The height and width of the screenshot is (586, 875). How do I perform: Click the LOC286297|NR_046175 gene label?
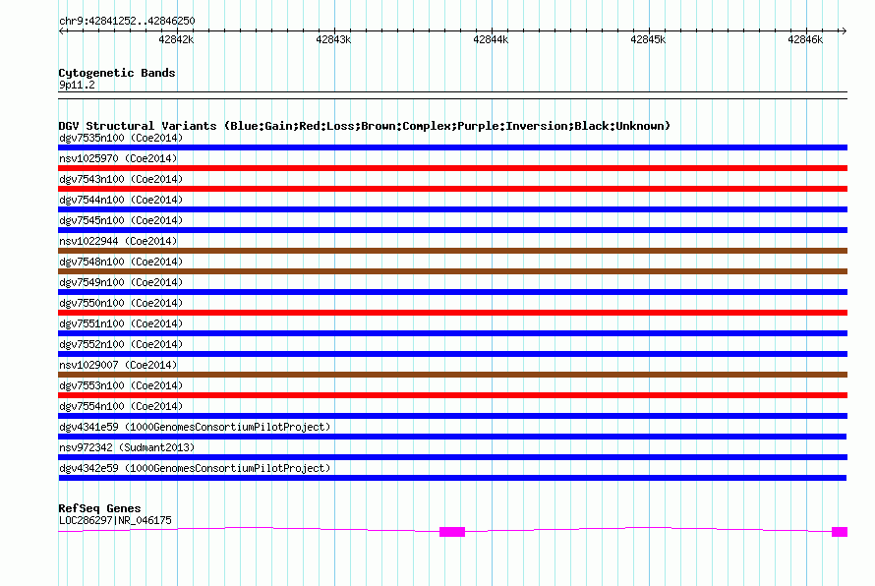pos(115,521)
